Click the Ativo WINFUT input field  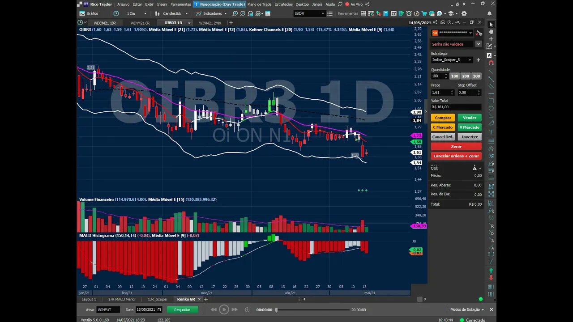pyautogui.click(x=108, y=309)
